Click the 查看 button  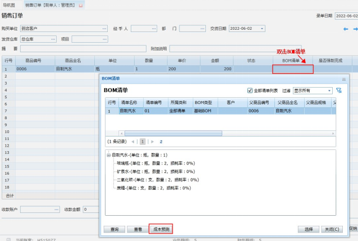[137, 229]
